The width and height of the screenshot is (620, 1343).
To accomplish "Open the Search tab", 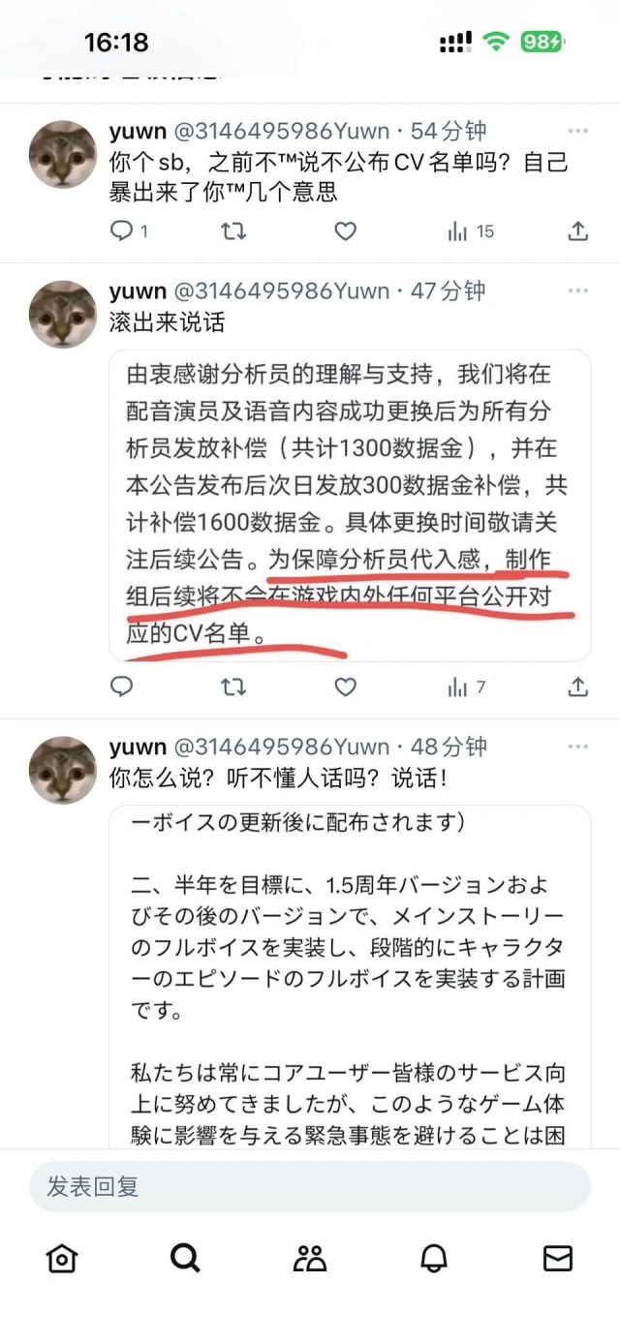I will pos(185,1258).
